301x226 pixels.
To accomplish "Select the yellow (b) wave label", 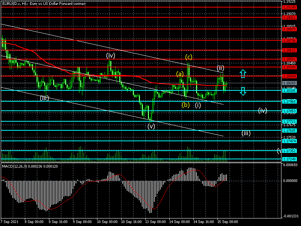I will pyautogui.click(x=185, y=105).
